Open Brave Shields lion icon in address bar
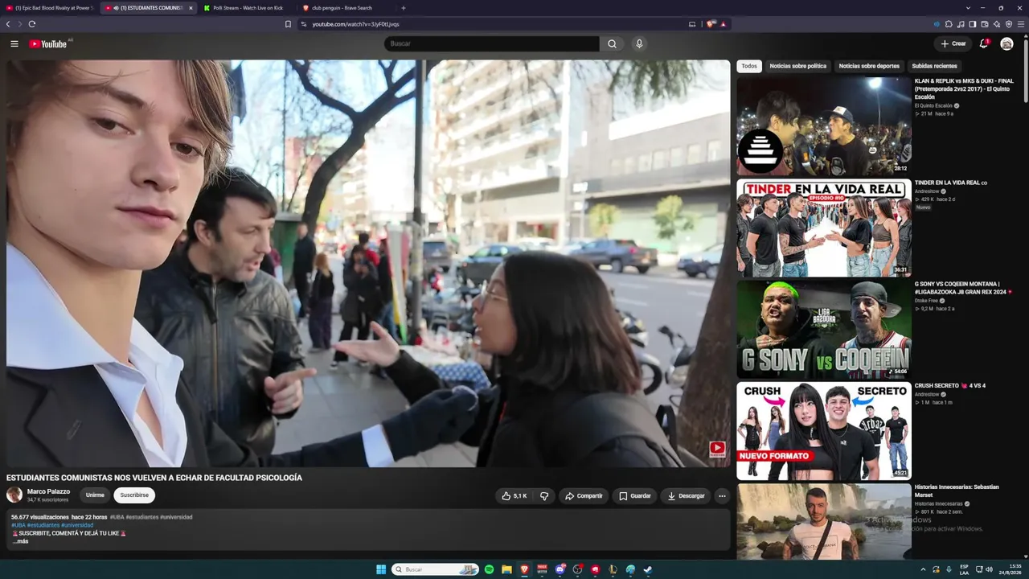The width and height of the screenshot is (1029, 579). 711,24
